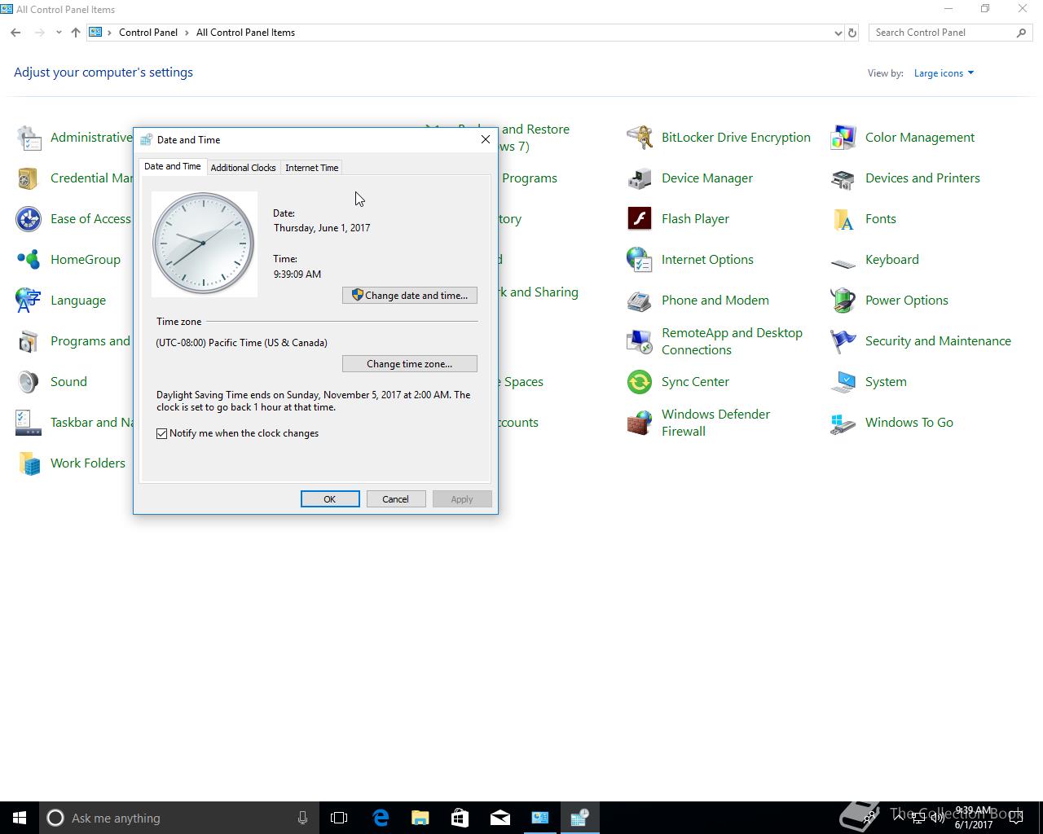Click the Control Panel breadcrumb
Screen dimensions: 1043x834
(148, 33)
